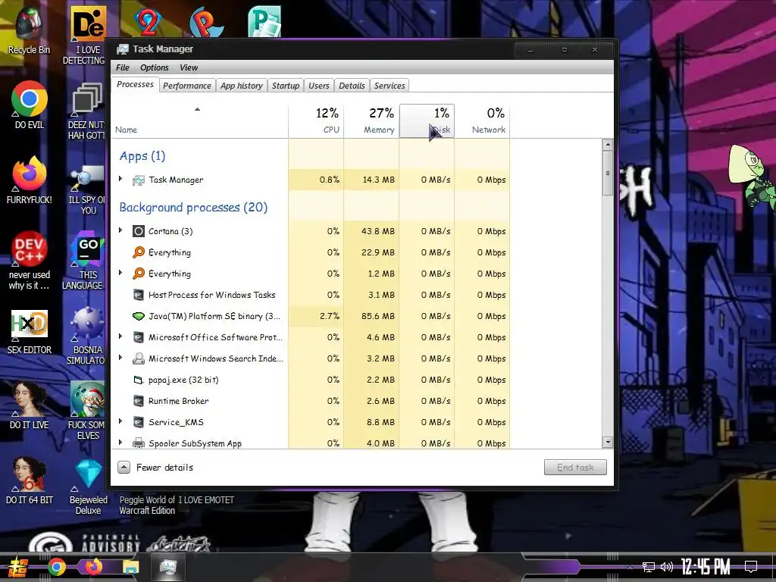Open Firefox from the taskbar
This screenshot has height=582, width=776.
[x=93, y=567]
